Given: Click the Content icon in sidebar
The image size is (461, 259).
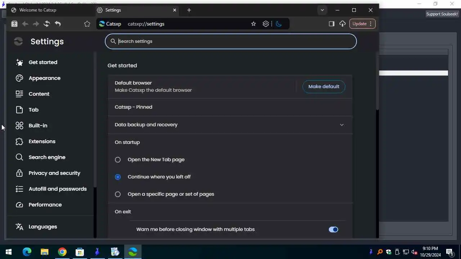Looking at the screenshot, I should pos(19,94).
